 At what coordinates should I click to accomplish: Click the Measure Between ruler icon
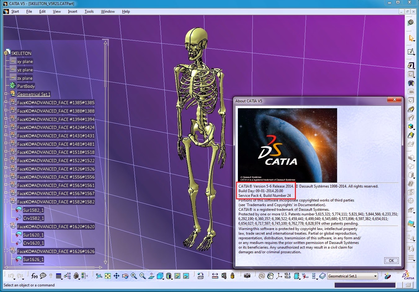pos(215,276)
